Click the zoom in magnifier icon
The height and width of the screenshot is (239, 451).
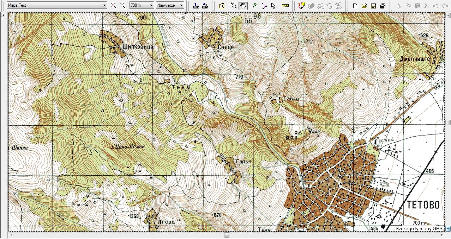coord(113,5)
